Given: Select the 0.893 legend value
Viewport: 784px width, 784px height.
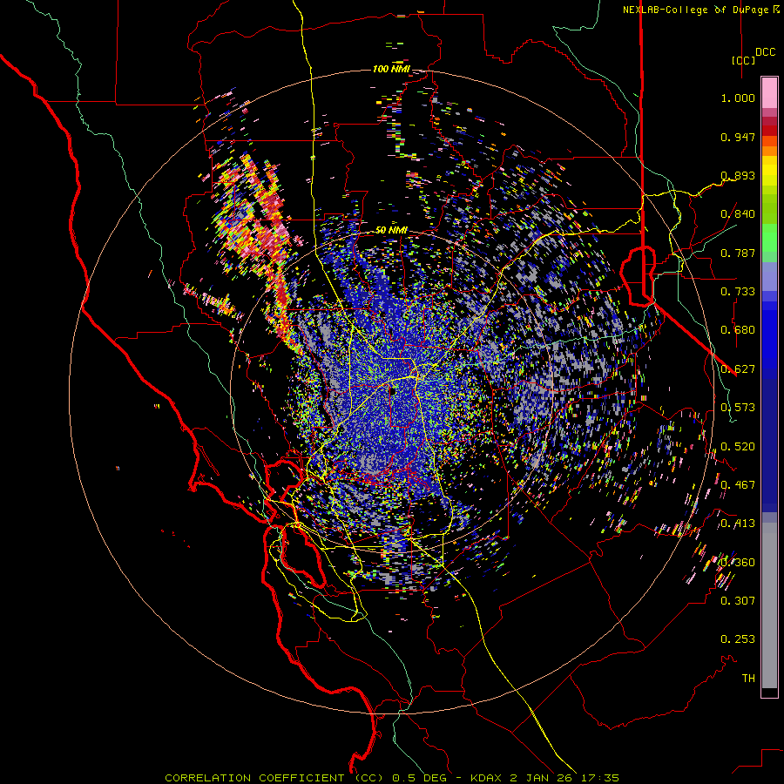Looking at the screenshot, I should tap(738, 175).
